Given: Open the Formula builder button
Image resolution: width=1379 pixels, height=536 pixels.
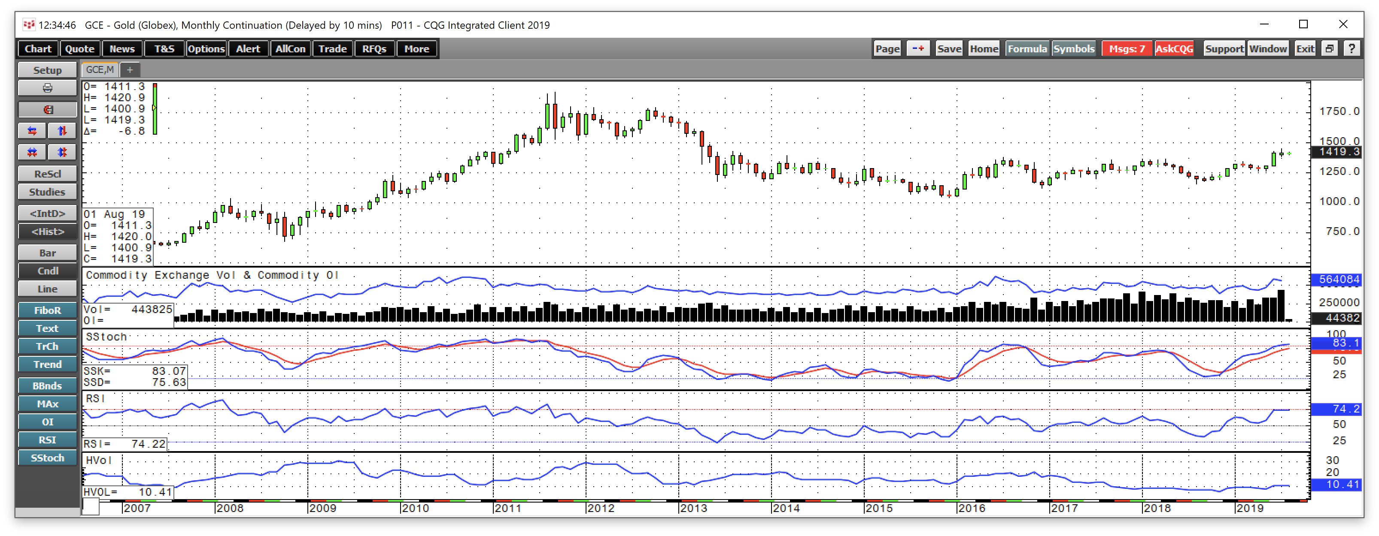Looking at the screenshot, I should (1027, 49).
